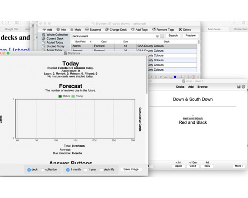Select the 1 month radio button
The height and width of the screenshot is (198, 248).
pos(68,170)
